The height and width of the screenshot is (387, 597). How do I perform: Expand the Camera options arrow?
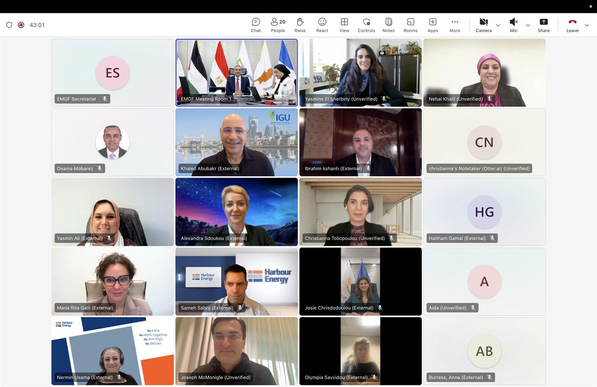coord(498,25)
